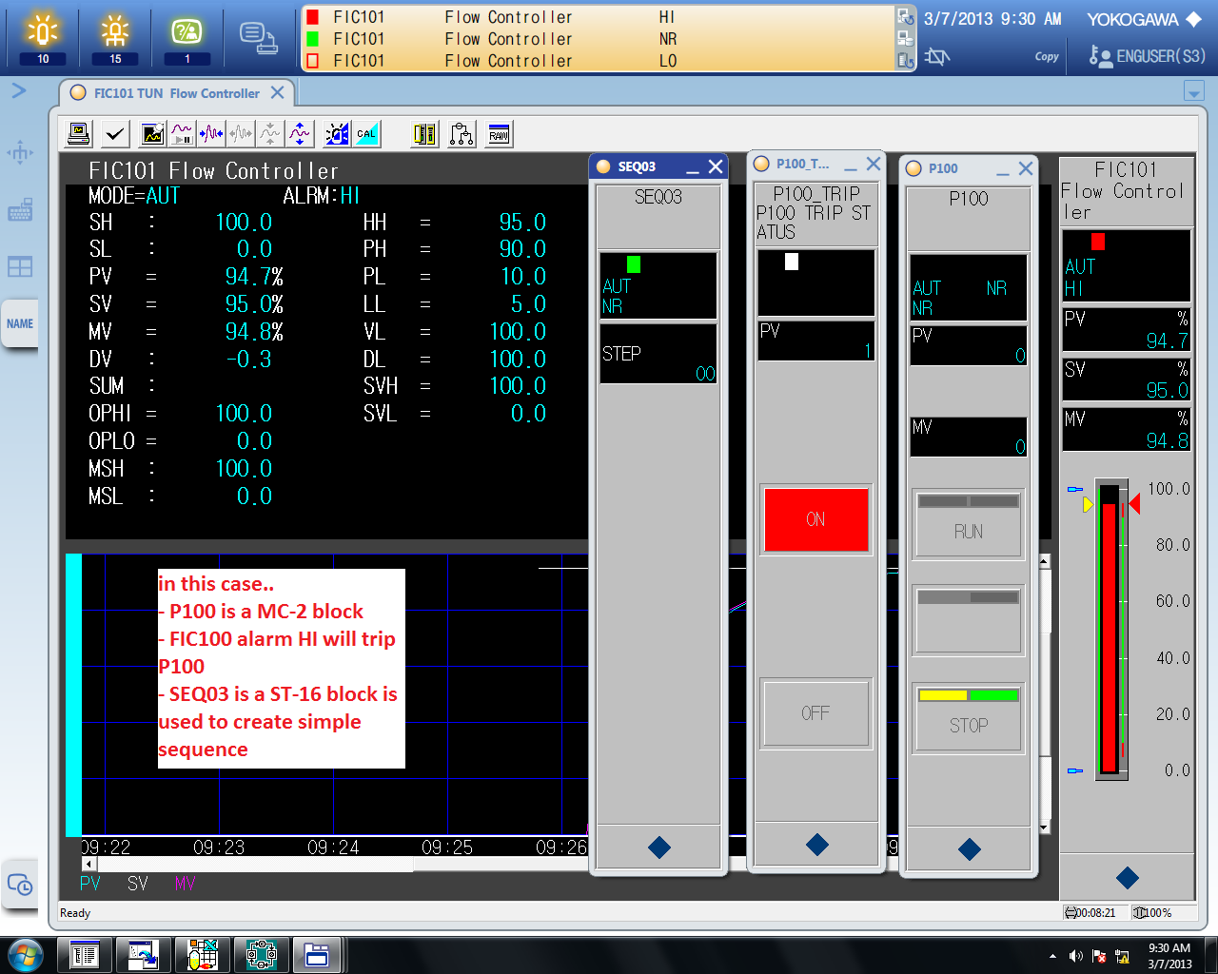The image size is (1218, 974).
Task: Click the navigation cross icon in left sidebar
Action: coord(20,152)
